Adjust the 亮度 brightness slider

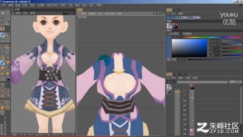pos(215,60)
